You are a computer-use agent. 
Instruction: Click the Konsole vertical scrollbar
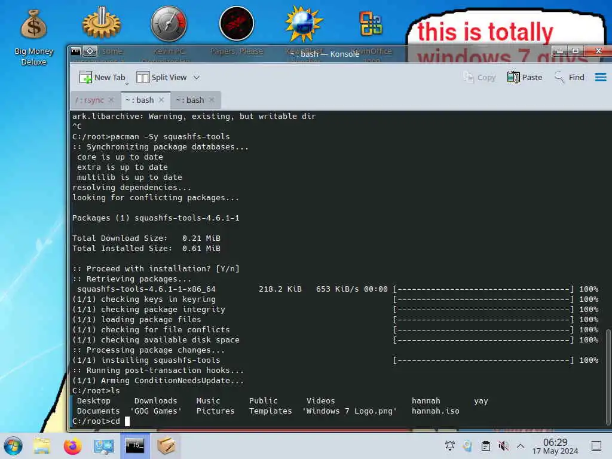click(x=608, y=377)
